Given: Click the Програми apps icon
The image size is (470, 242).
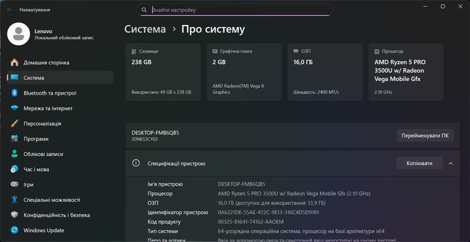Looking at the screenshot, I should pyautogui.click(x=15, y=139).
